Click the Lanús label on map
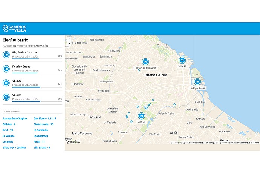 pyautogui.click(x=174, y=133)
